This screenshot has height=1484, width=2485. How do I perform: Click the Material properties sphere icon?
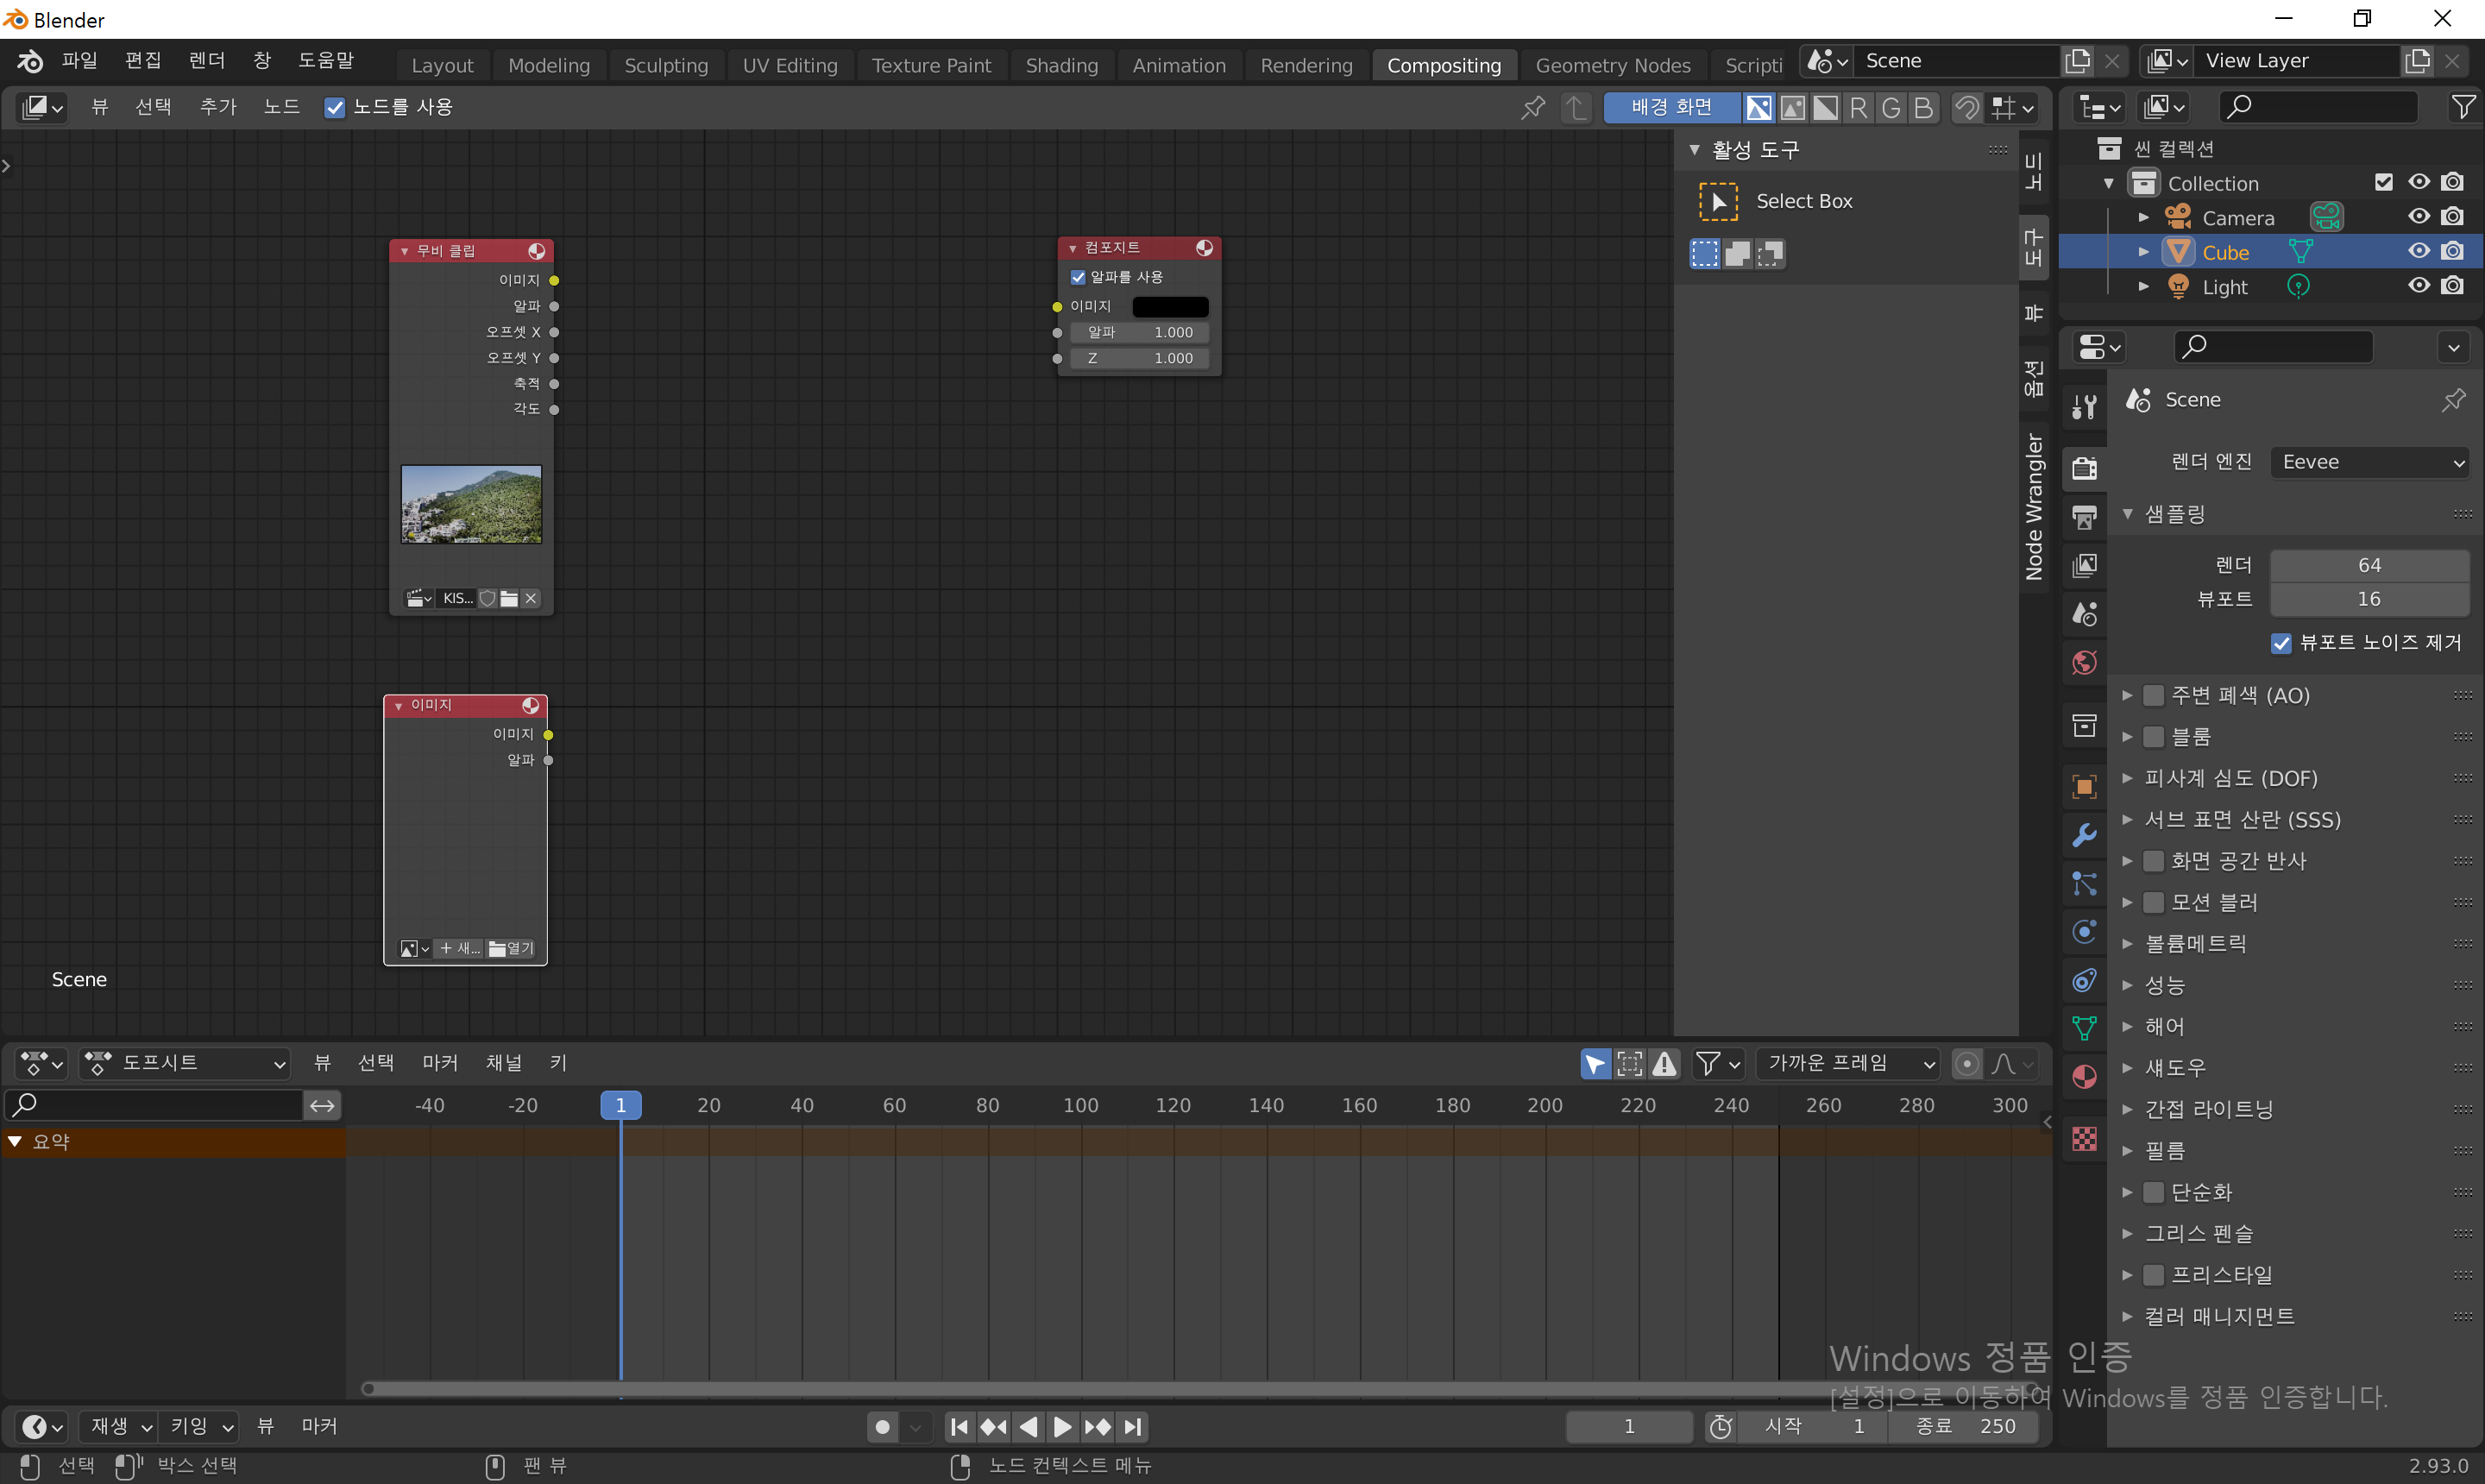click(x=2084, y=1077)
